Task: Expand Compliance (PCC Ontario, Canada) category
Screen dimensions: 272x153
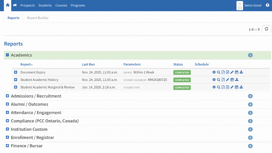Action: pyautogui.click(x=7, y=121)
